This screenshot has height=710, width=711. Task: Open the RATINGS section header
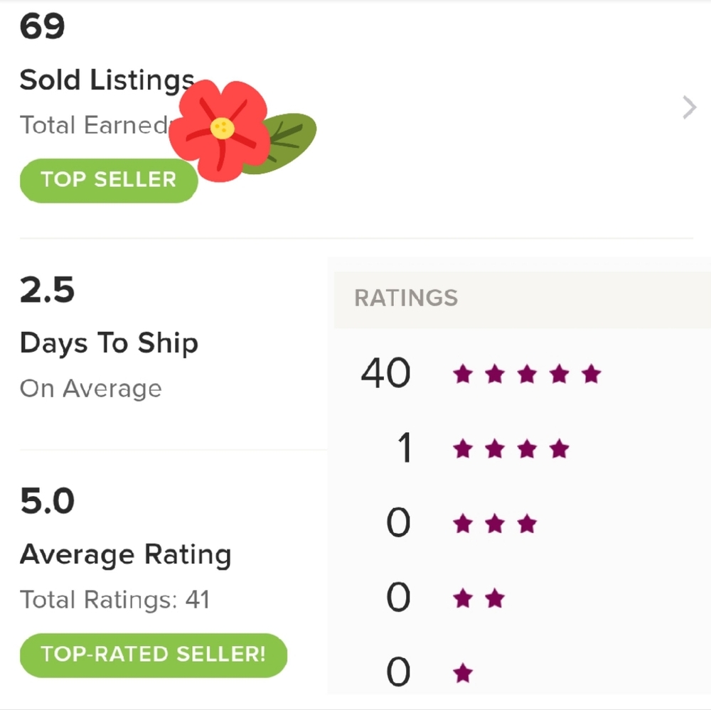pos(405,298)
